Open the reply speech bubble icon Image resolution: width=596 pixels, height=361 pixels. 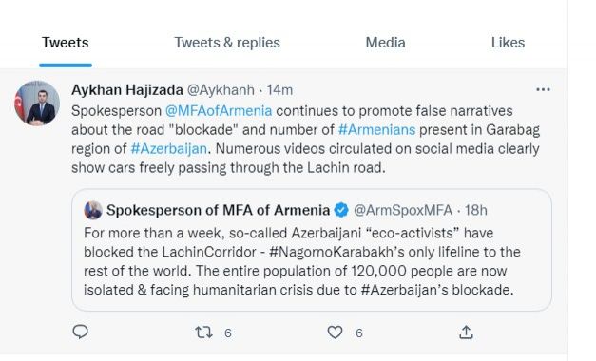pos(80,332)
